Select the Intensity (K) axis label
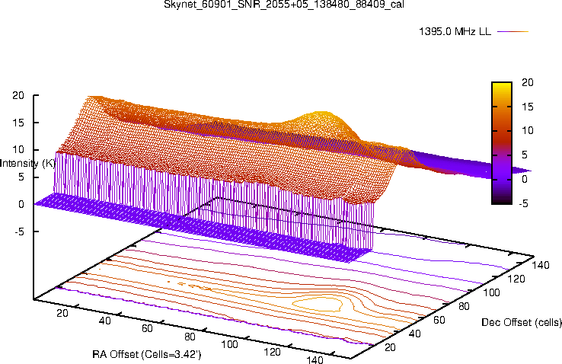Screen dimensions: 562x364 coord(27,164)
